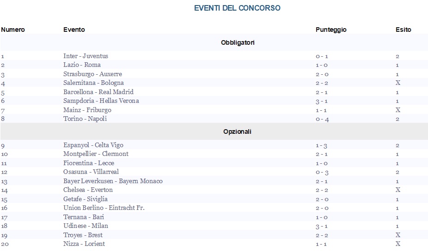The width and height of the screenshot is (428, 251).
Task: Click the Inter - Juventus event
Action: pyautogui.click(x=86, y=56)
